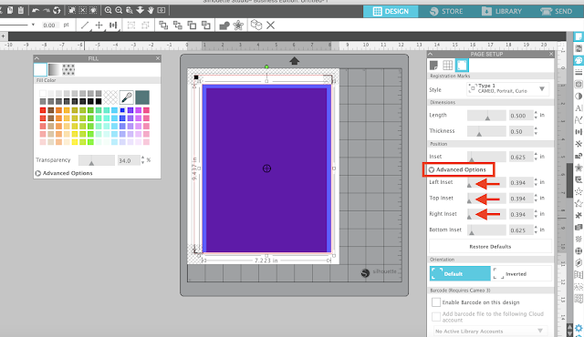Image resolution: width=584 pixels, height=337 pixels.
Task: Open the Grid settings icon in Page Setup
Action: point(448,66)
